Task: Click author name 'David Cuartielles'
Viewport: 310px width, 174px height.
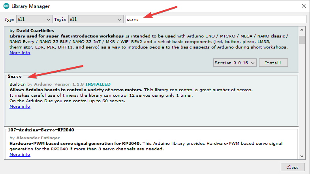Action: 35,31
